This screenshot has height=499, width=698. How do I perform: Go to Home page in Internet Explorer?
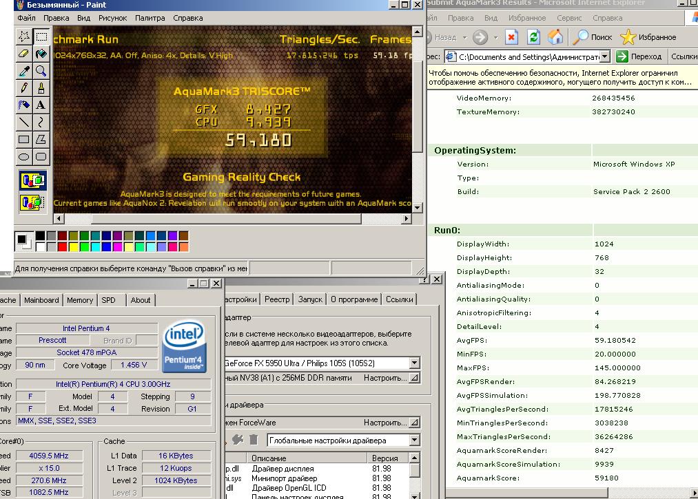pos(555,37)
